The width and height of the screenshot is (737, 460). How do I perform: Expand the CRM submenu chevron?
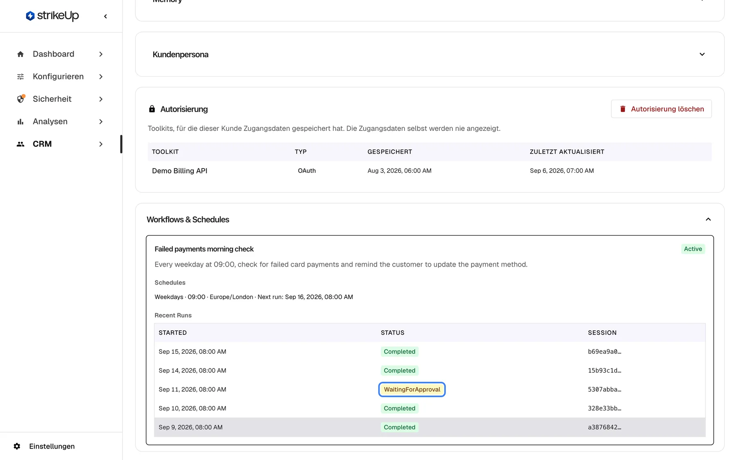(101, 144)
